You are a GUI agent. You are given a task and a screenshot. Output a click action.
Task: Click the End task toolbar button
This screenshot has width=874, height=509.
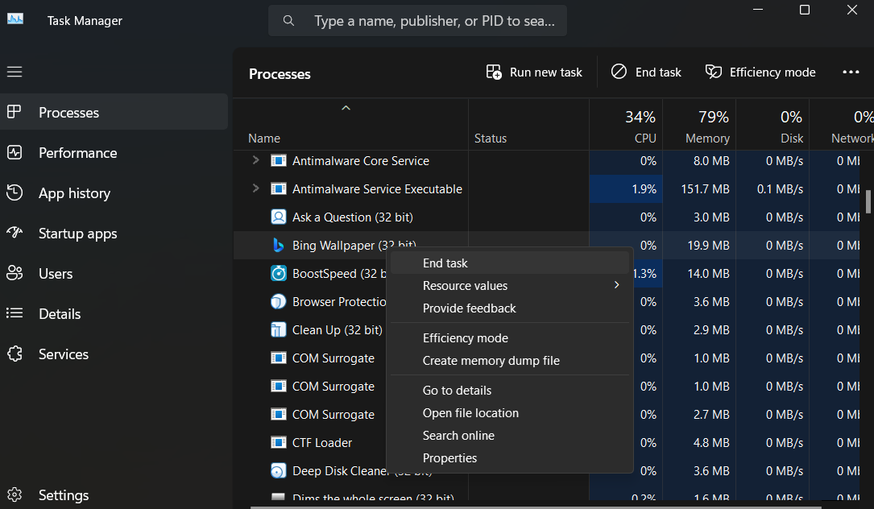coord(646,72)
